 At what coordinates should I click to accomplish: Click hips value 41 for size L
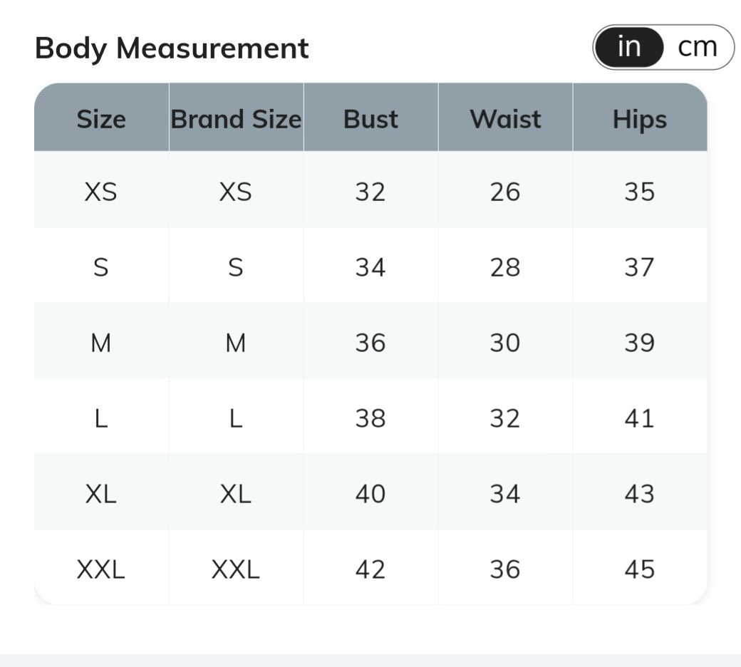(x=639, y=418)
